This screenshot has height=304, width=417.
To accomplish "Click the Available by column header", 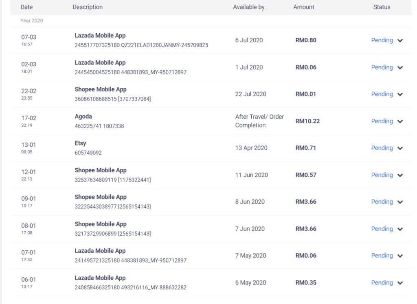I will 249,7.
